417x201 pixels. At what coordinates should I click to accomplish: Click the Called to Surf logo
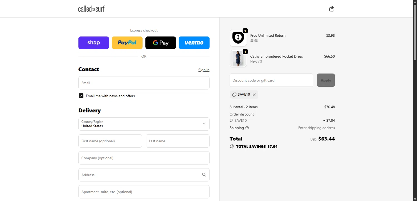[91, 9]
